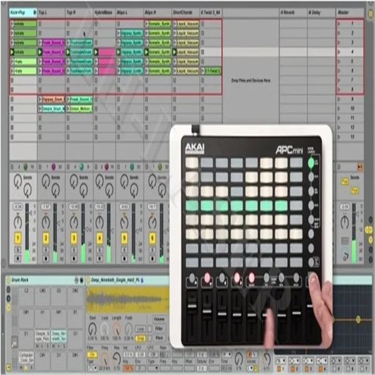375x375 pixels.
Task: Select the ShortChords track header
Action: coord(186,12)
